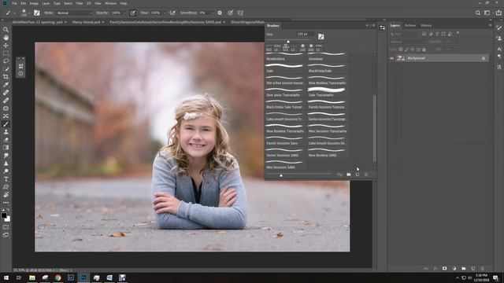This screenshot has height=283, width=504.
Task: Select the Lasso tool
Action: (6, 61)
